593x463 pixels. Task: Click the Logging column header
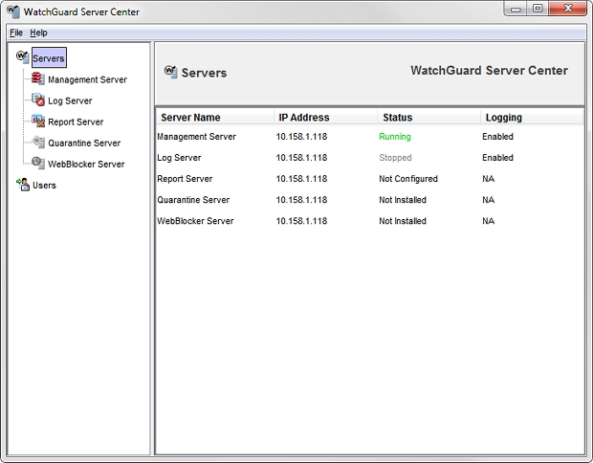tap(532, 118)
